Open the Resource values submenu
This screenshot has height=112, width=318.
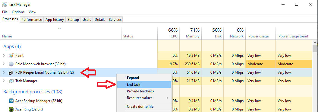click(144, 98)
